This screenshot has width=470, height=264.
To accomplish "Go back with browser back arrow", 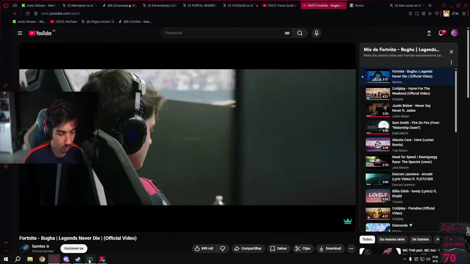I will [x=15, y=14].
